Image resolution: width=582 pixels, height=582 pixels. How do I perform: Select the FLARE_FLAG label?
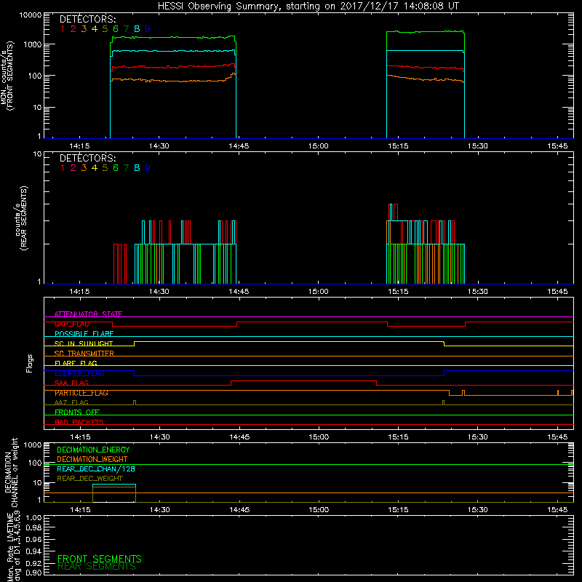point(76,363)
